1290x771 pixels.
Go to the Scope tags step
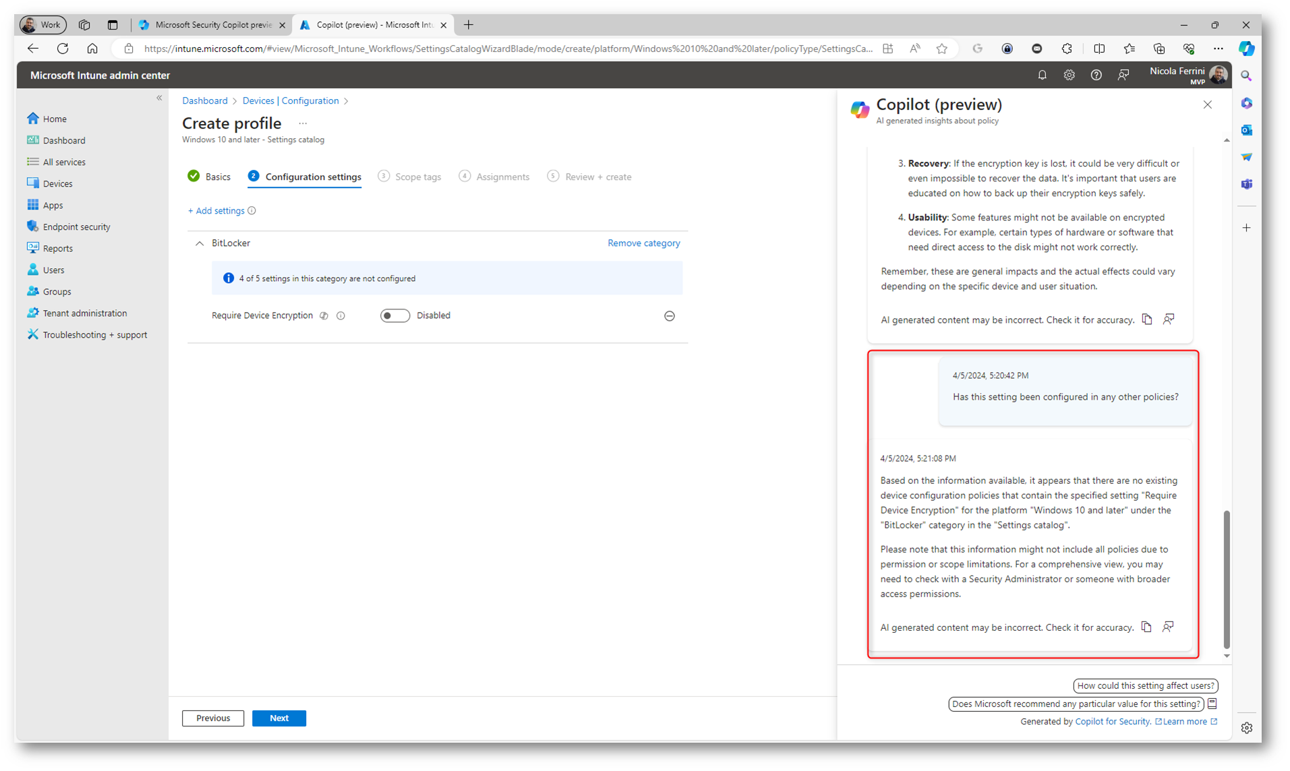coord(409,177)
